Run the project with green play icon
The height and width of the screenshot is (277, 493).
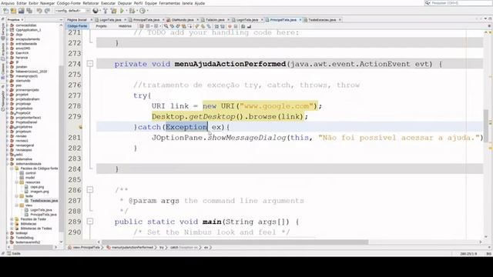point(122,11)
